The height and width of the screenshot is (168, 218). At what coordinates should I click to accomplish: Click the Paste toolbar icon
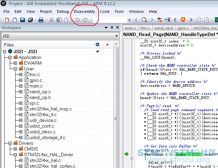(x=67, y=20)
